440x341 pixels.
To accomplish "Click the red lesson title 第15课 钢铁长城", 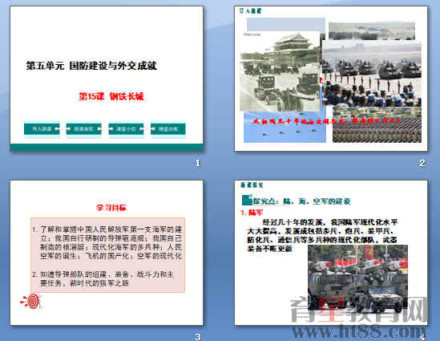I will 111,96.
